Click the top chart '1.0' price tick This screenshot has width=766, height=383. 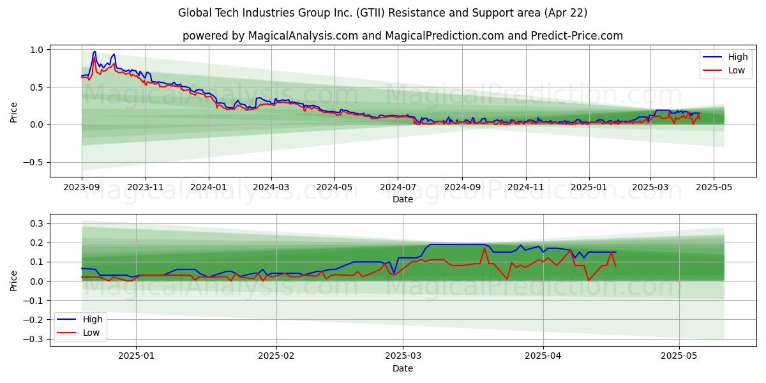click(x=36, y=50)
